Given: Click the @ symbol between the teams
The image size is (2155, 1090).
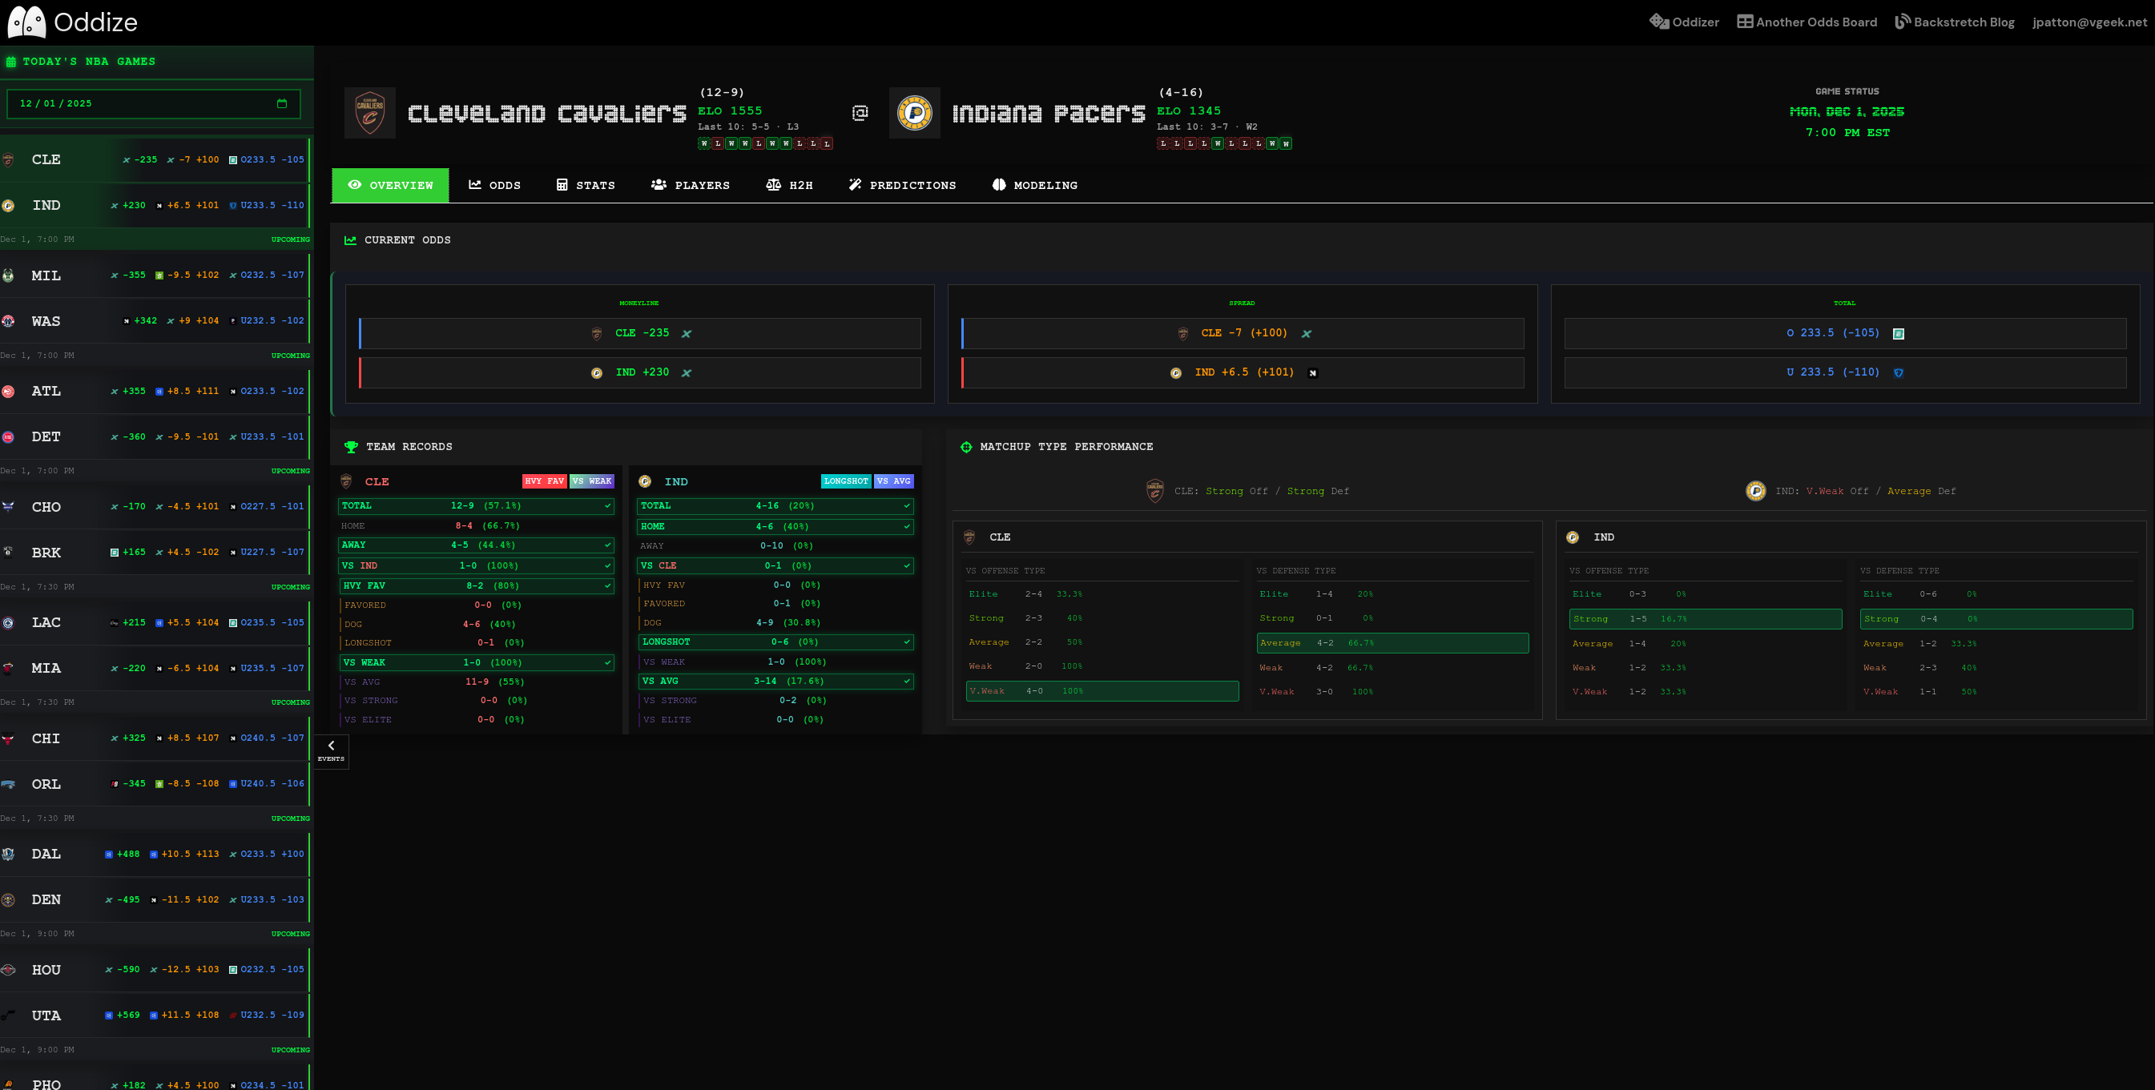Looking at the screenshot, I should 860,113.
